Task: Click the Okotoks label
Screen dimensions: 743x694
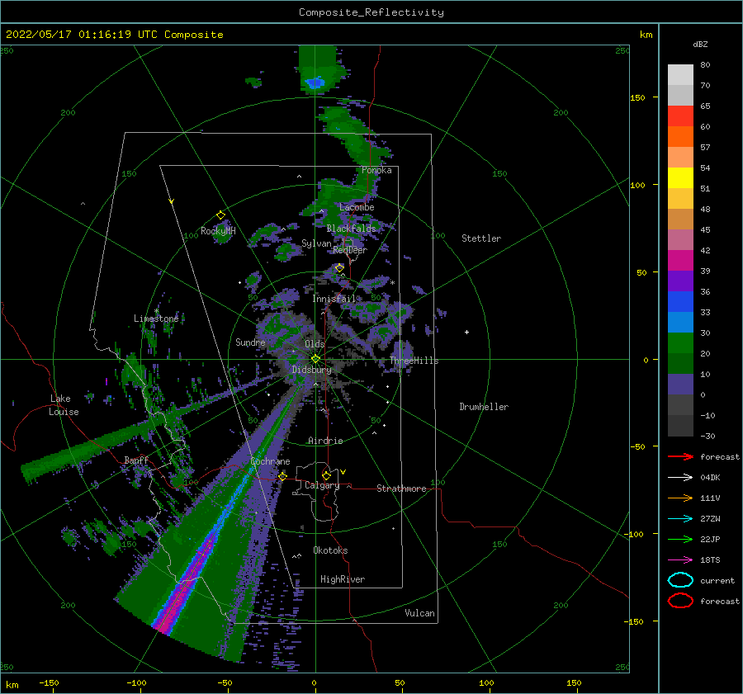Action: pyautogui.click(x=330, y=550)
